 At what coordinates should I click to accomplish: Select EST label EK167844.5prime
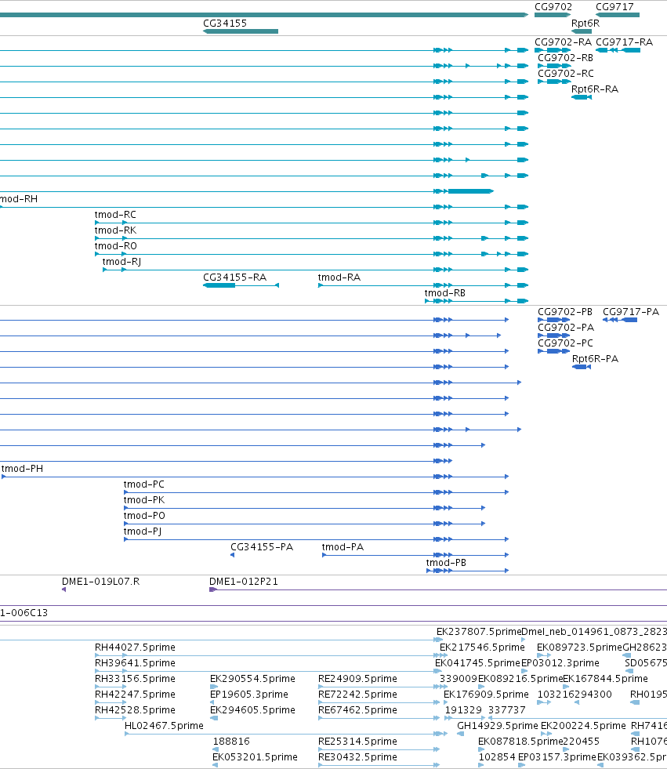coord(605,679)
